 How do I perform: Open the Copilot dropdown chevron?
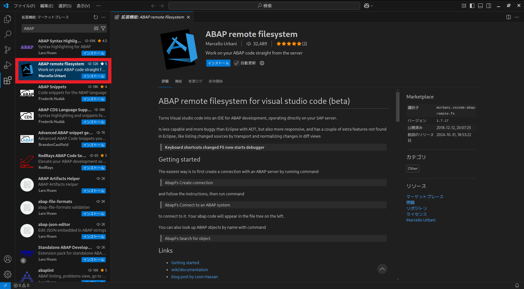[x=371, y=5]
